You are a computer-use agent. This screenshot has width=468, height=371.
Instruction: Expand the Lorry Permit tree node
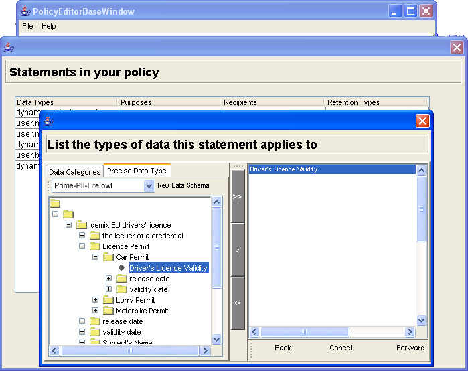(x=96, y=300)
